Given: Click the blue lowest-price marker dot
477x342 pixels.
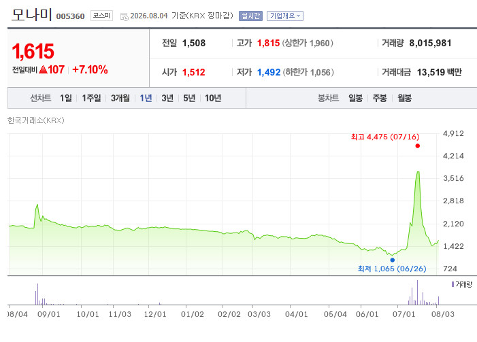Looking at the screenshot, I should coord(393,260).
